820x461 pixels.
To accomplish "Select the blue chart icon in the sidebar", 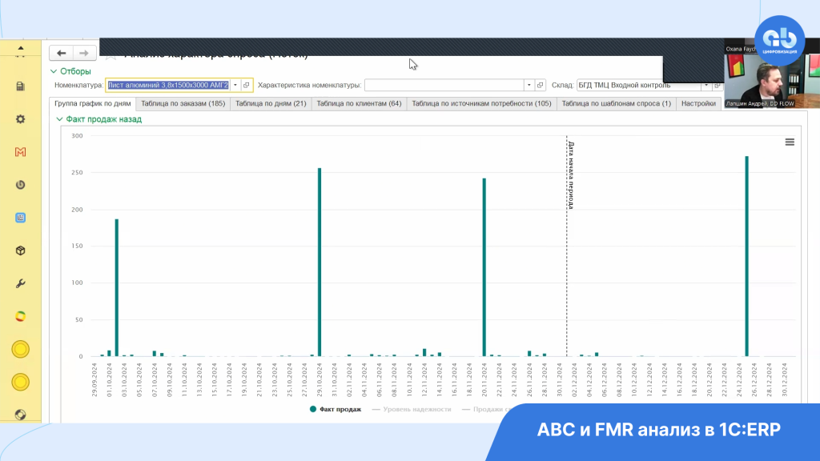I will pyautogui.click(x=20, y=218).
